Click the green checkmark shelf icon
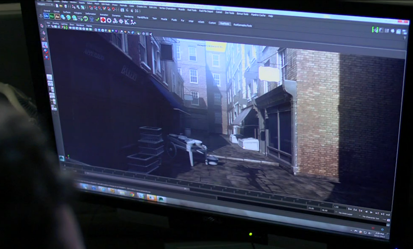Viewport: 413px width, 249px height. 97,19
